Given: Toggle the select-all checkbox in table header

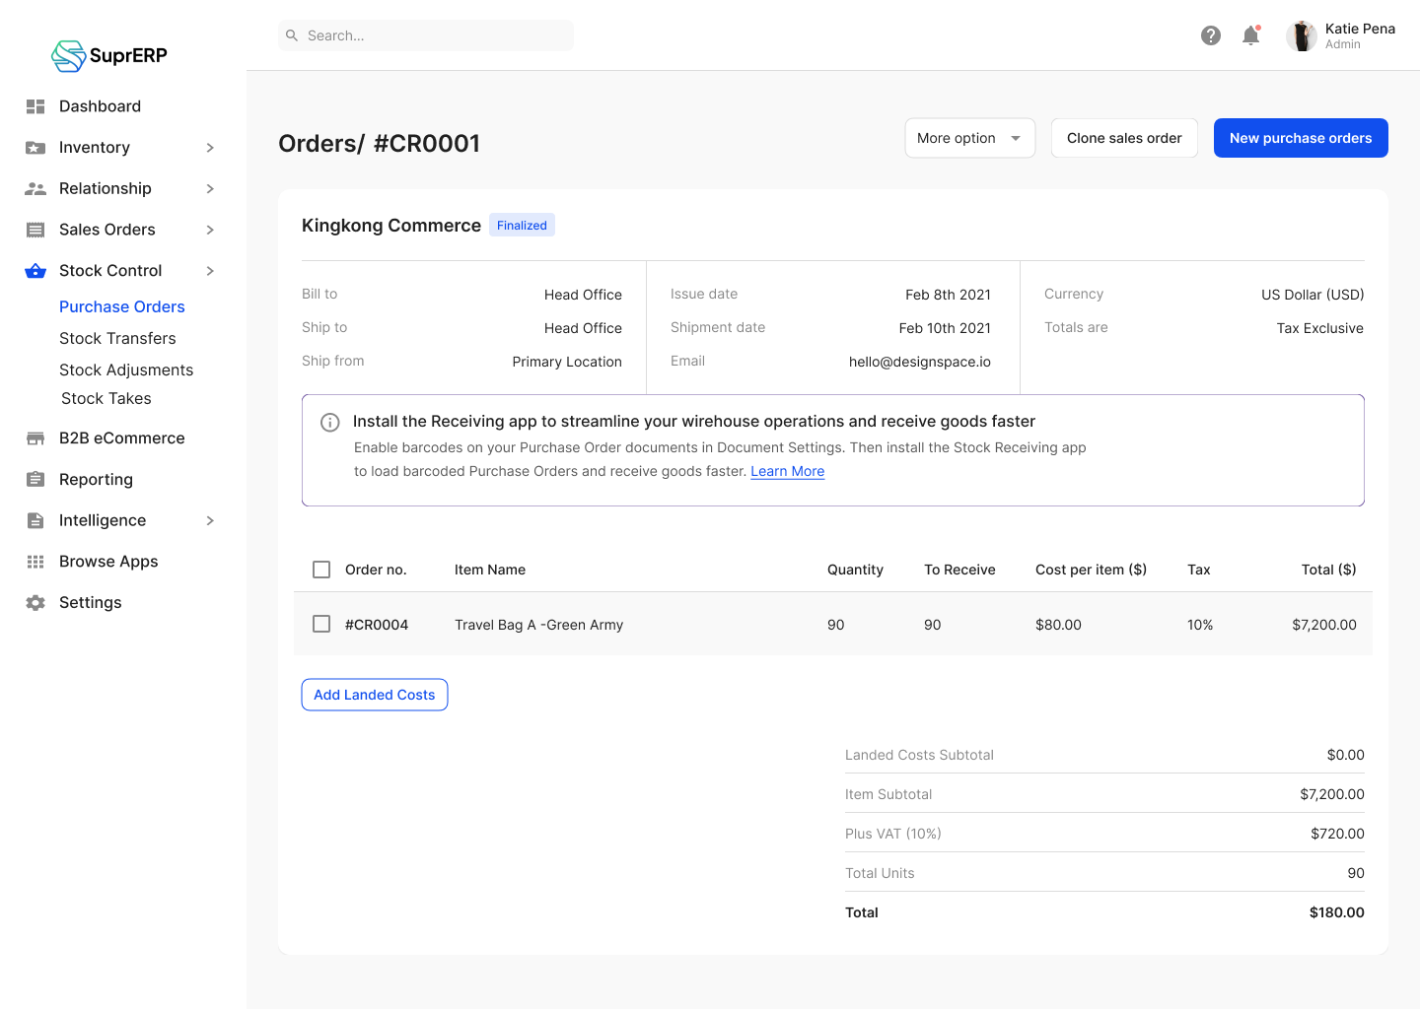Looking at the screenshot, I should [x=321, y=570].
